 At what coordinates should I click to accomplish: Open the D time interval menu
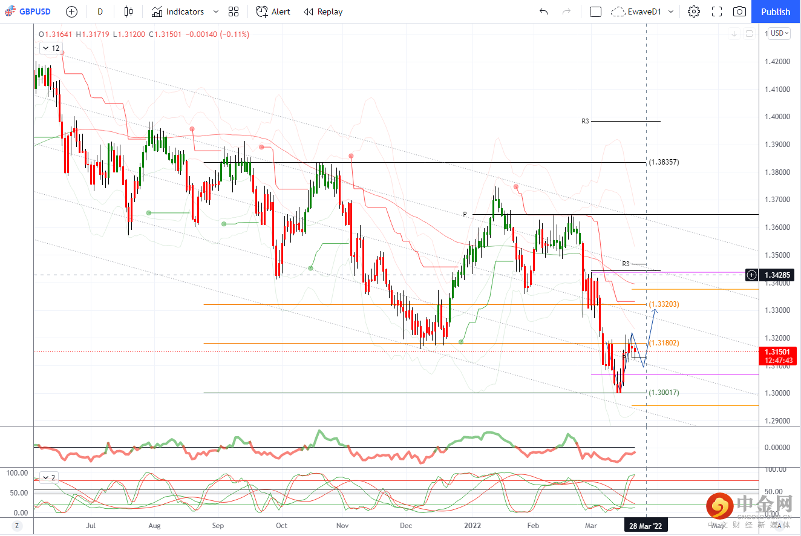point(100,11)
